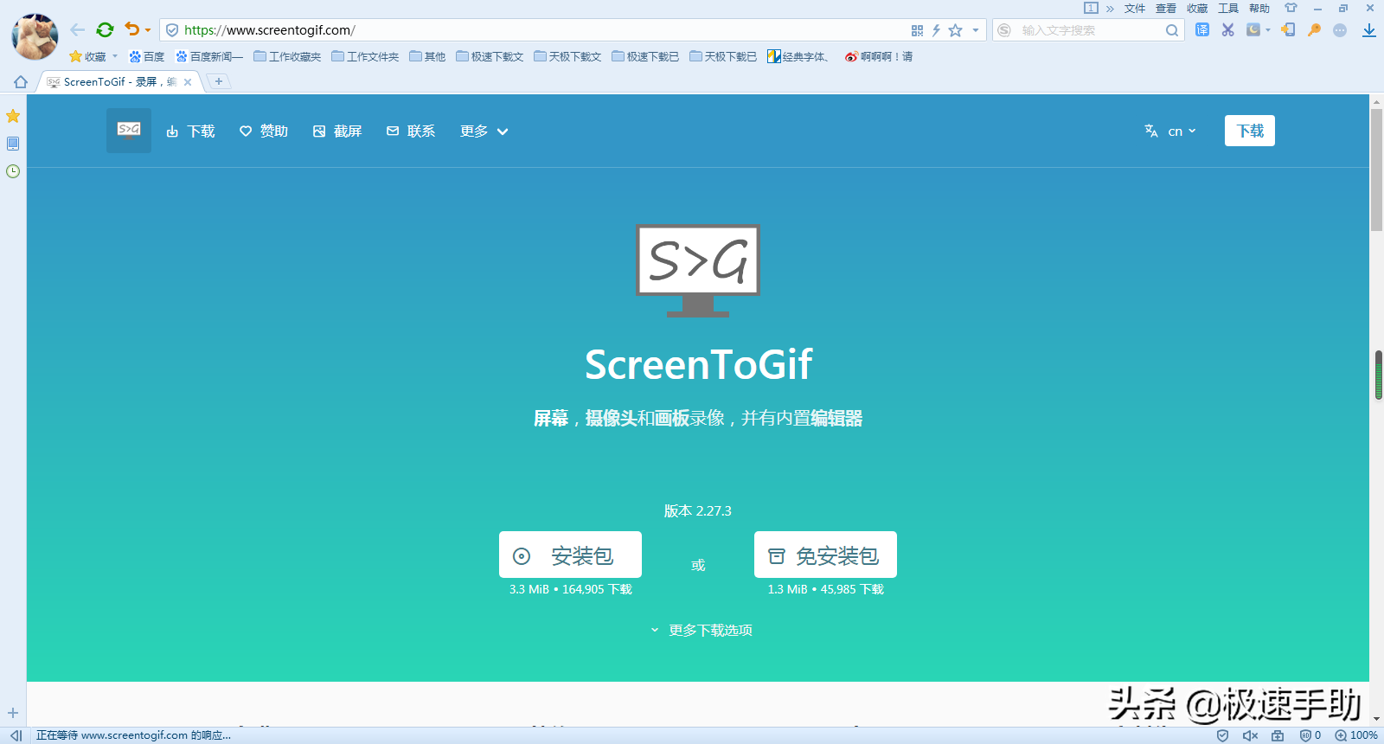This screenshot has width=1384, height=744.
Task: Click the search box for text search
Action: pyautogui.click(x=1090, y=30)
